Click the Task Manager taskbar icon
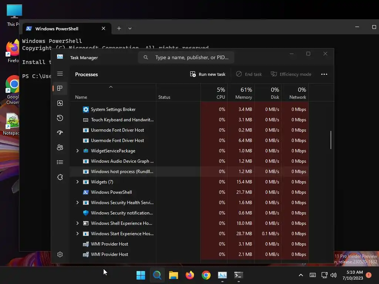The height and width of the screenshot is (284, 379). [x=222, y=275]
